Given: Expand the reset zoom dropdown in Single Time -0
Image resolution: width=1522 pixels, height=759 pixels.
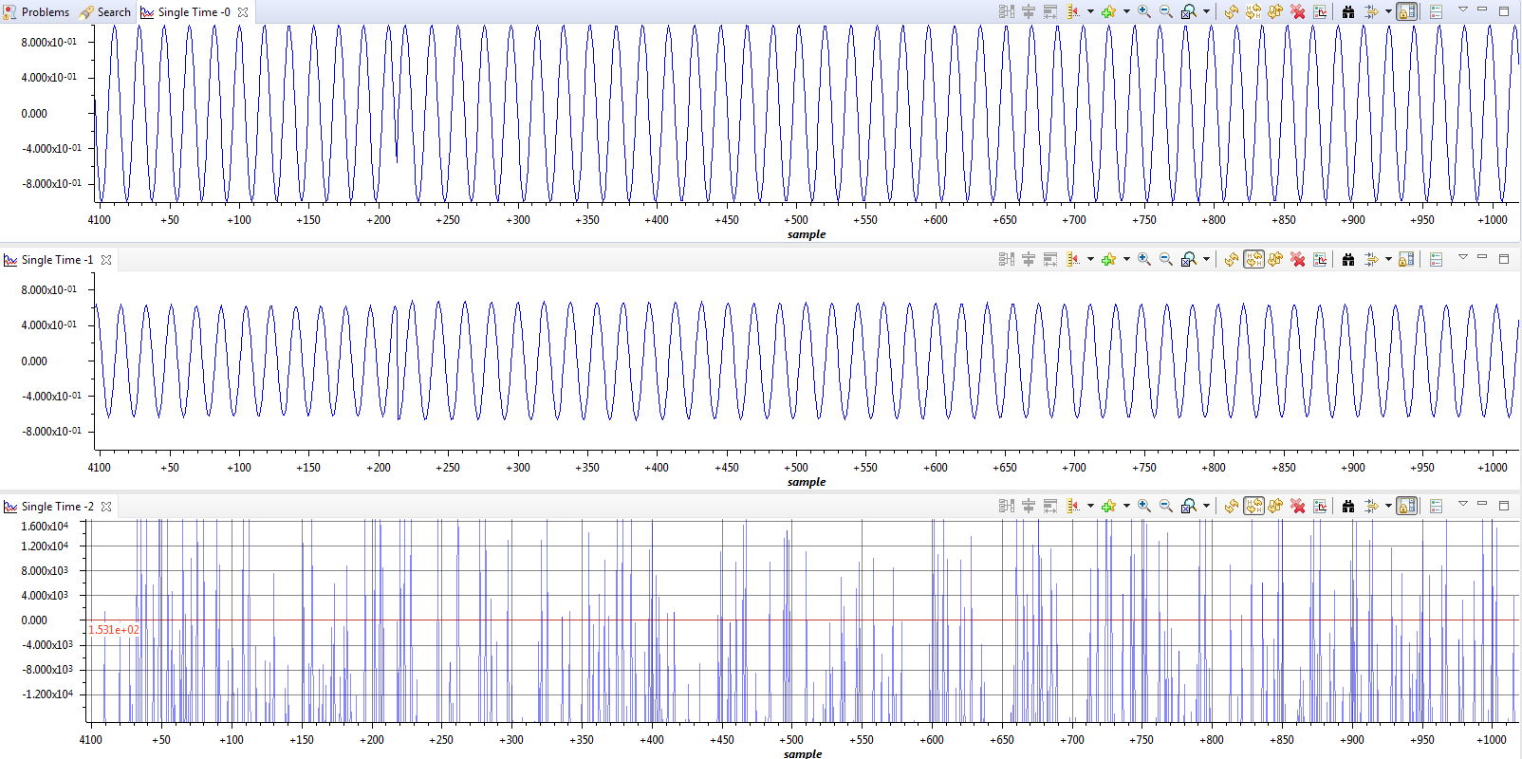Looking at the screenshot, I should pyautogui.click(x=1206, y=11).
